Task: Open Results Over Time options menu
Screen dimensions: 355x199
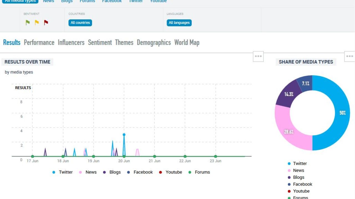Action: (x=258, y=56)
